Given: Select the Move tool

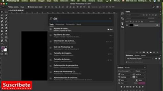Looking at the screenshot, I should tap(2, 12).
